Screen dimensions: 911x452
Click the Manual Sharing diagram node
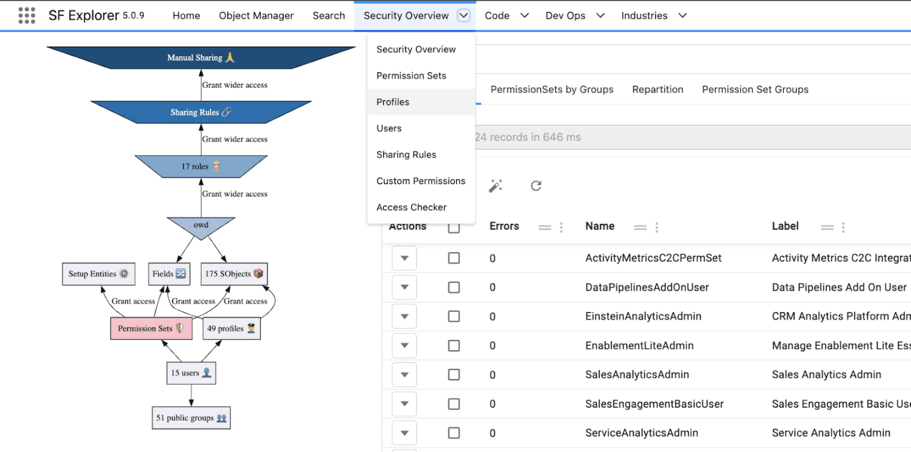[x=200, y=58]
